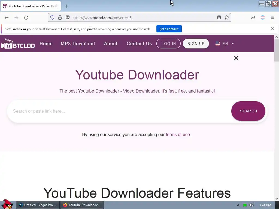
Task: Click the padlock site security icon
Action: coord(60,17)
